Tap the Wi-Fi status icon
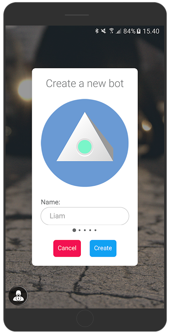This screenshot has height=334, width=170. click(111, 31)
